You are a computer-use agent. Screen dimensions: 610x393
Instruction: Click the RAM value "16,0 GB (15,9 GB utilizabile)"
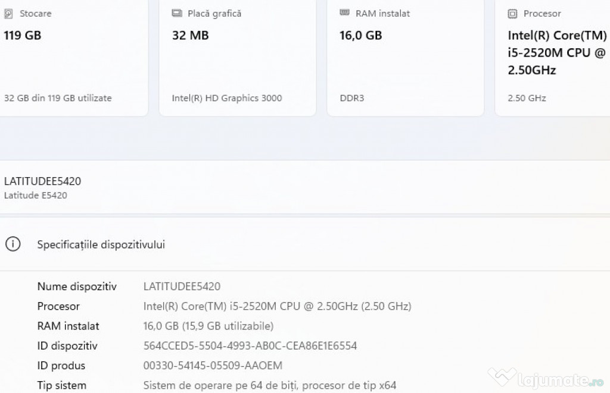pyautogui.click(x=208, y=326)
